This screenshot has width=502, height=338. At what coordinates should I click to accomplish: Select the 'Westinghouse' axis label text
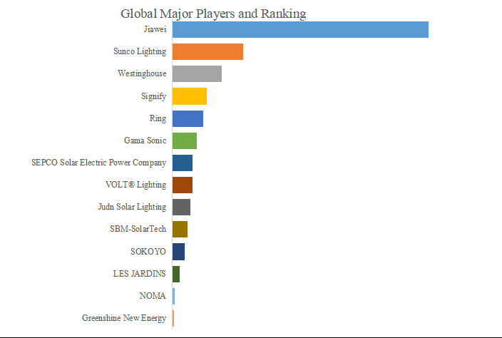[x=142, y=73]
